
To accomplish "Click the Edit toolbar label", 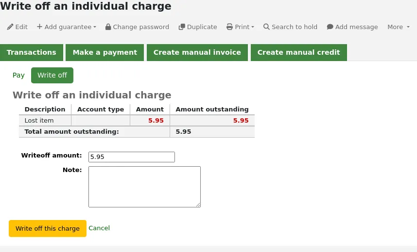I will pyautogui.click(x=21, y=27).
